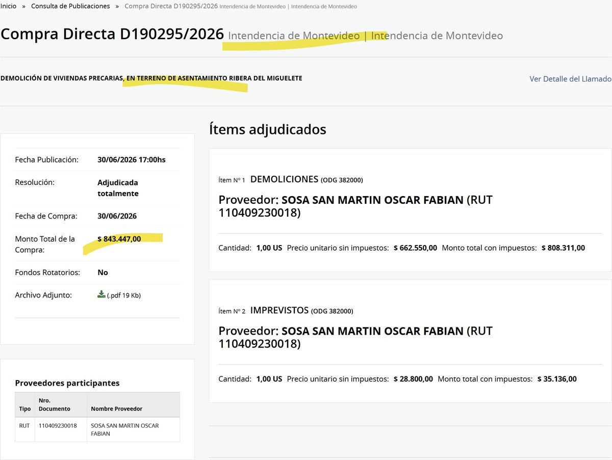Go to Inicio breadcrumb
This screenshot has height=460, width=612.
click(8, 6)
